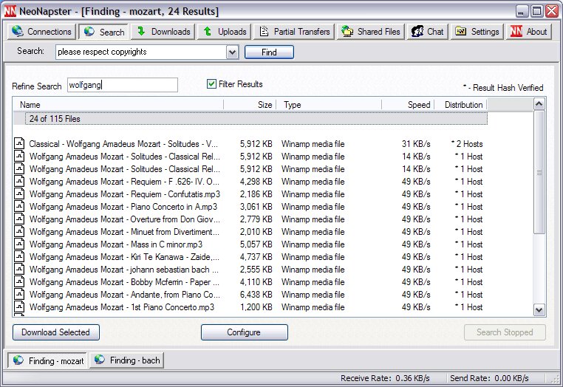This screenshot has width=563, height=387.
Task: Click file icon of 'Requiem - F .626- IV' row
Action: click(19, 181)
